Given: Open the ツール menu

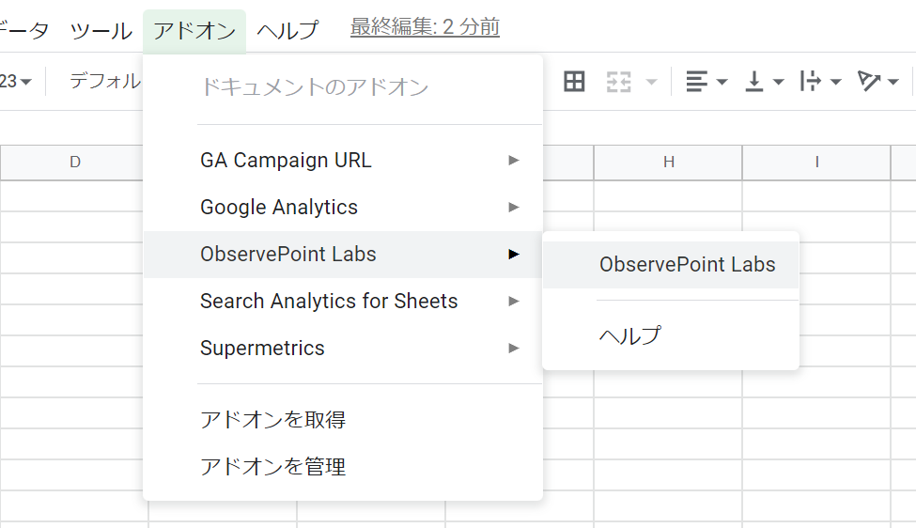Looking at the screenshot, I should 101,30.
